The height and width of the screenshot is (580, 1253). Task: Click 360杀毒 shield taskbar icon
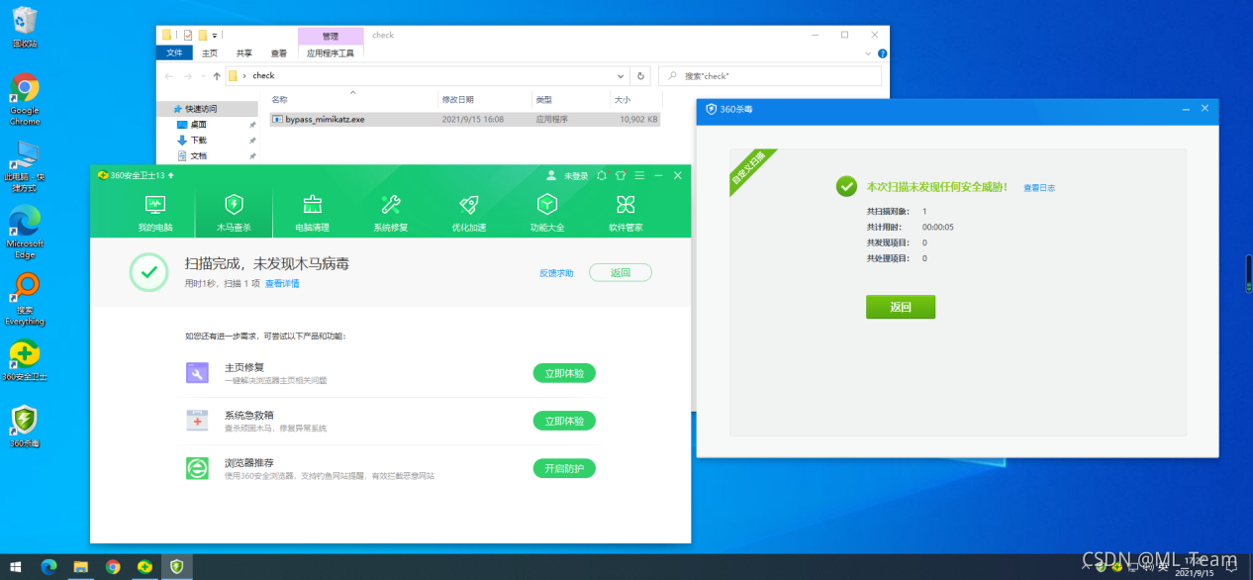(176, 566)
